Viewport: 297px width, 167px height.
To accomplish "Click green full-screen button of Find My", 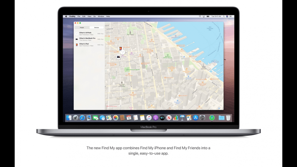I will (80, 23).
